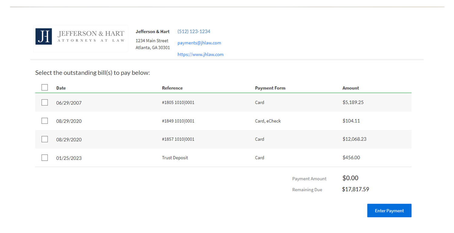This screenshot has height=233, width=454.
Task: Select the #1857 1010|0001 invoice checkbox
Action: pyautogui.click(x=44, y=139)
